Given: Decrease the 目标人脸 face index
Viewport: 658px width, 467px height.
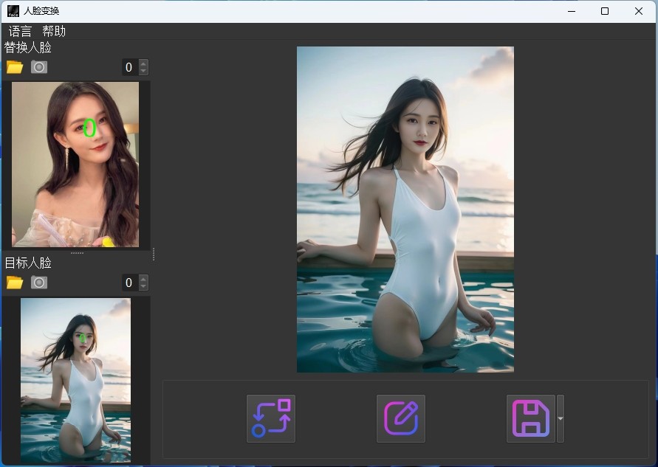Looking at the screenshot, I should pos(143,286).
